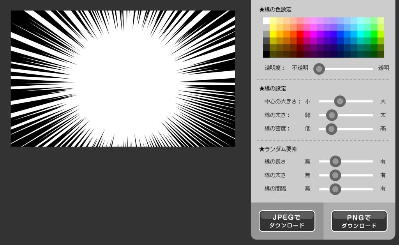Choose the pure red color swatch

[300, 34]
